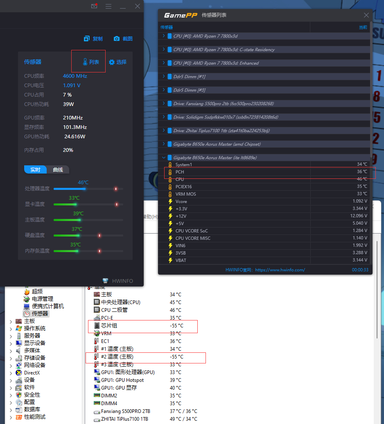This screenshot has height=424, width=384.
Task: Select 服务器 in the tree
Action: point(32,336)
